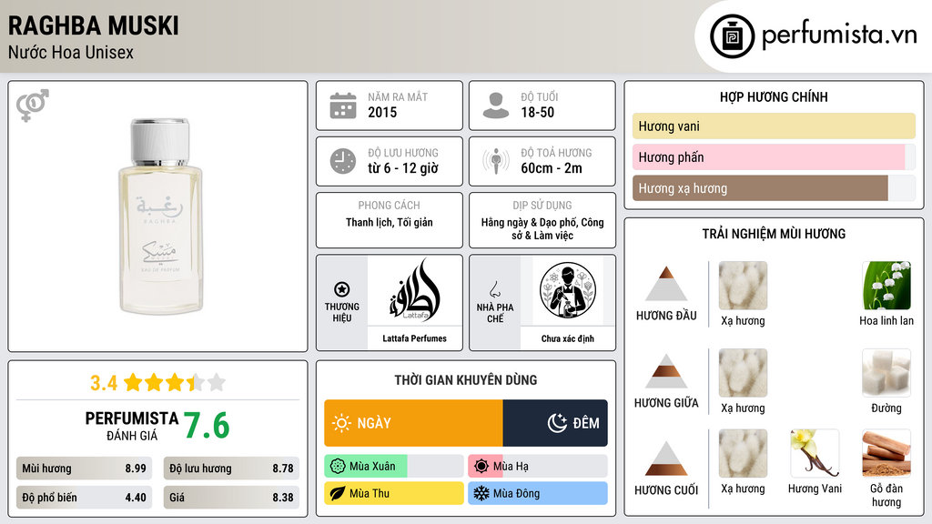Select the Đường sugar cubes image
This screenshot has height=524, width=932.
pyautogui.click(x=886, y=373)
